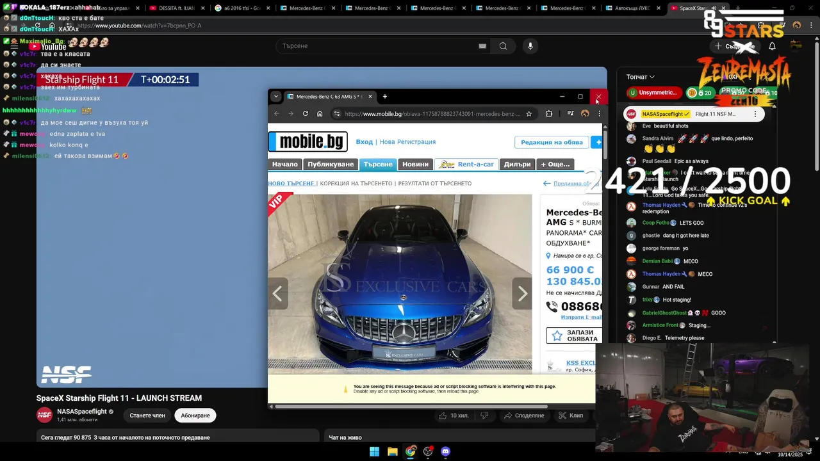The width and height of the screenshot is (820, 461).
Task: Click the КОРЕКЦИЯ НА ТЪРСЕНЕТО link
Action: (x=356, y=184)
